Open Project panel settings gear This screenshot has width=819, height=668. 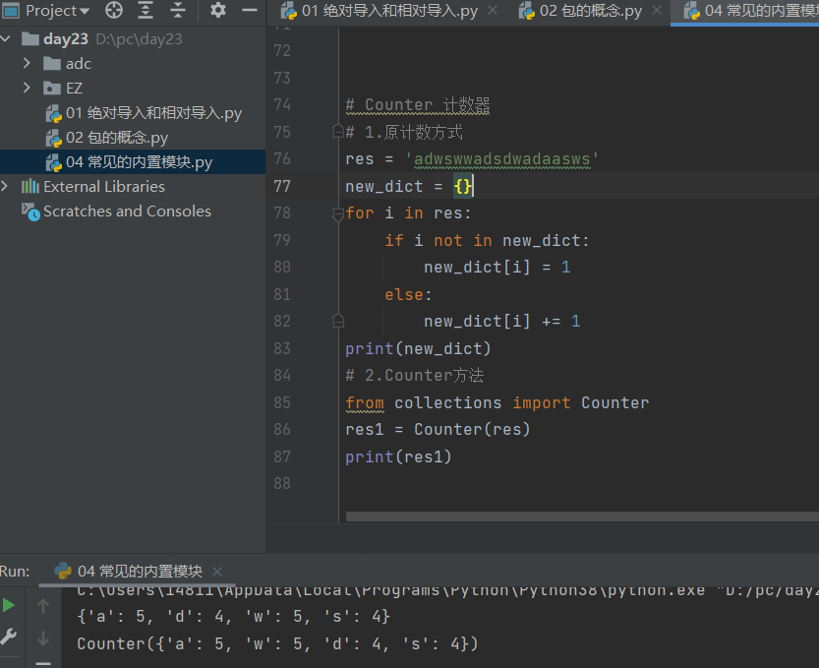218,11
